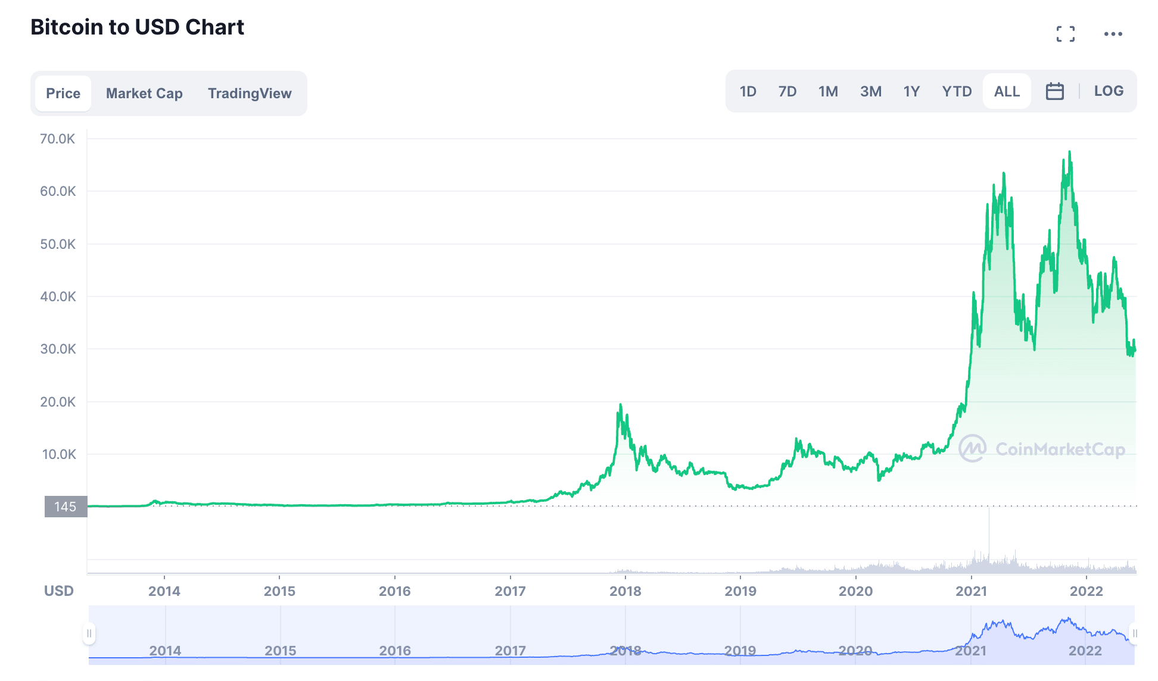1158x681 pixels.
Task: Open fullscreen chart view icon
Action: pos(1065,34)
